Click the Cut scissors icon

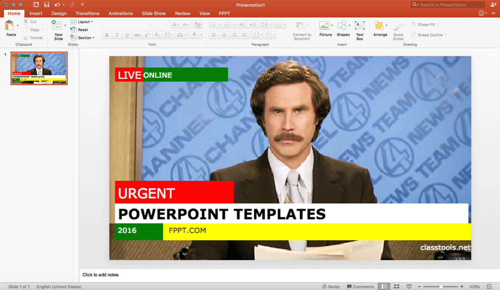[x=26, y=22]
